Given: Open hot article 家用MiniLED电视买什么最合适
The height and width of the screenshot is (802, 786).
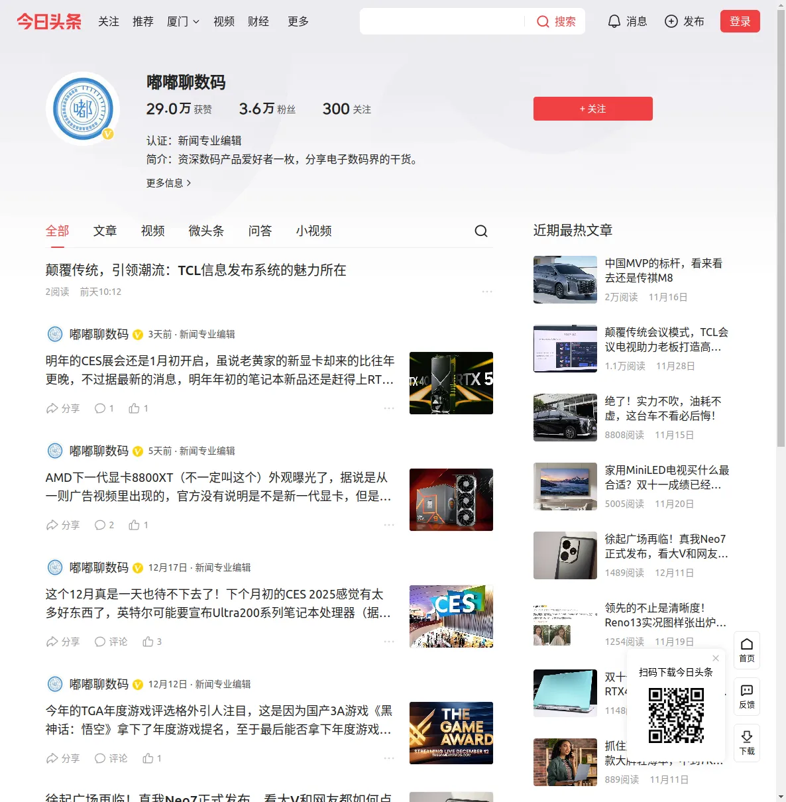Looking at the screenshot, I should (667, 477).
